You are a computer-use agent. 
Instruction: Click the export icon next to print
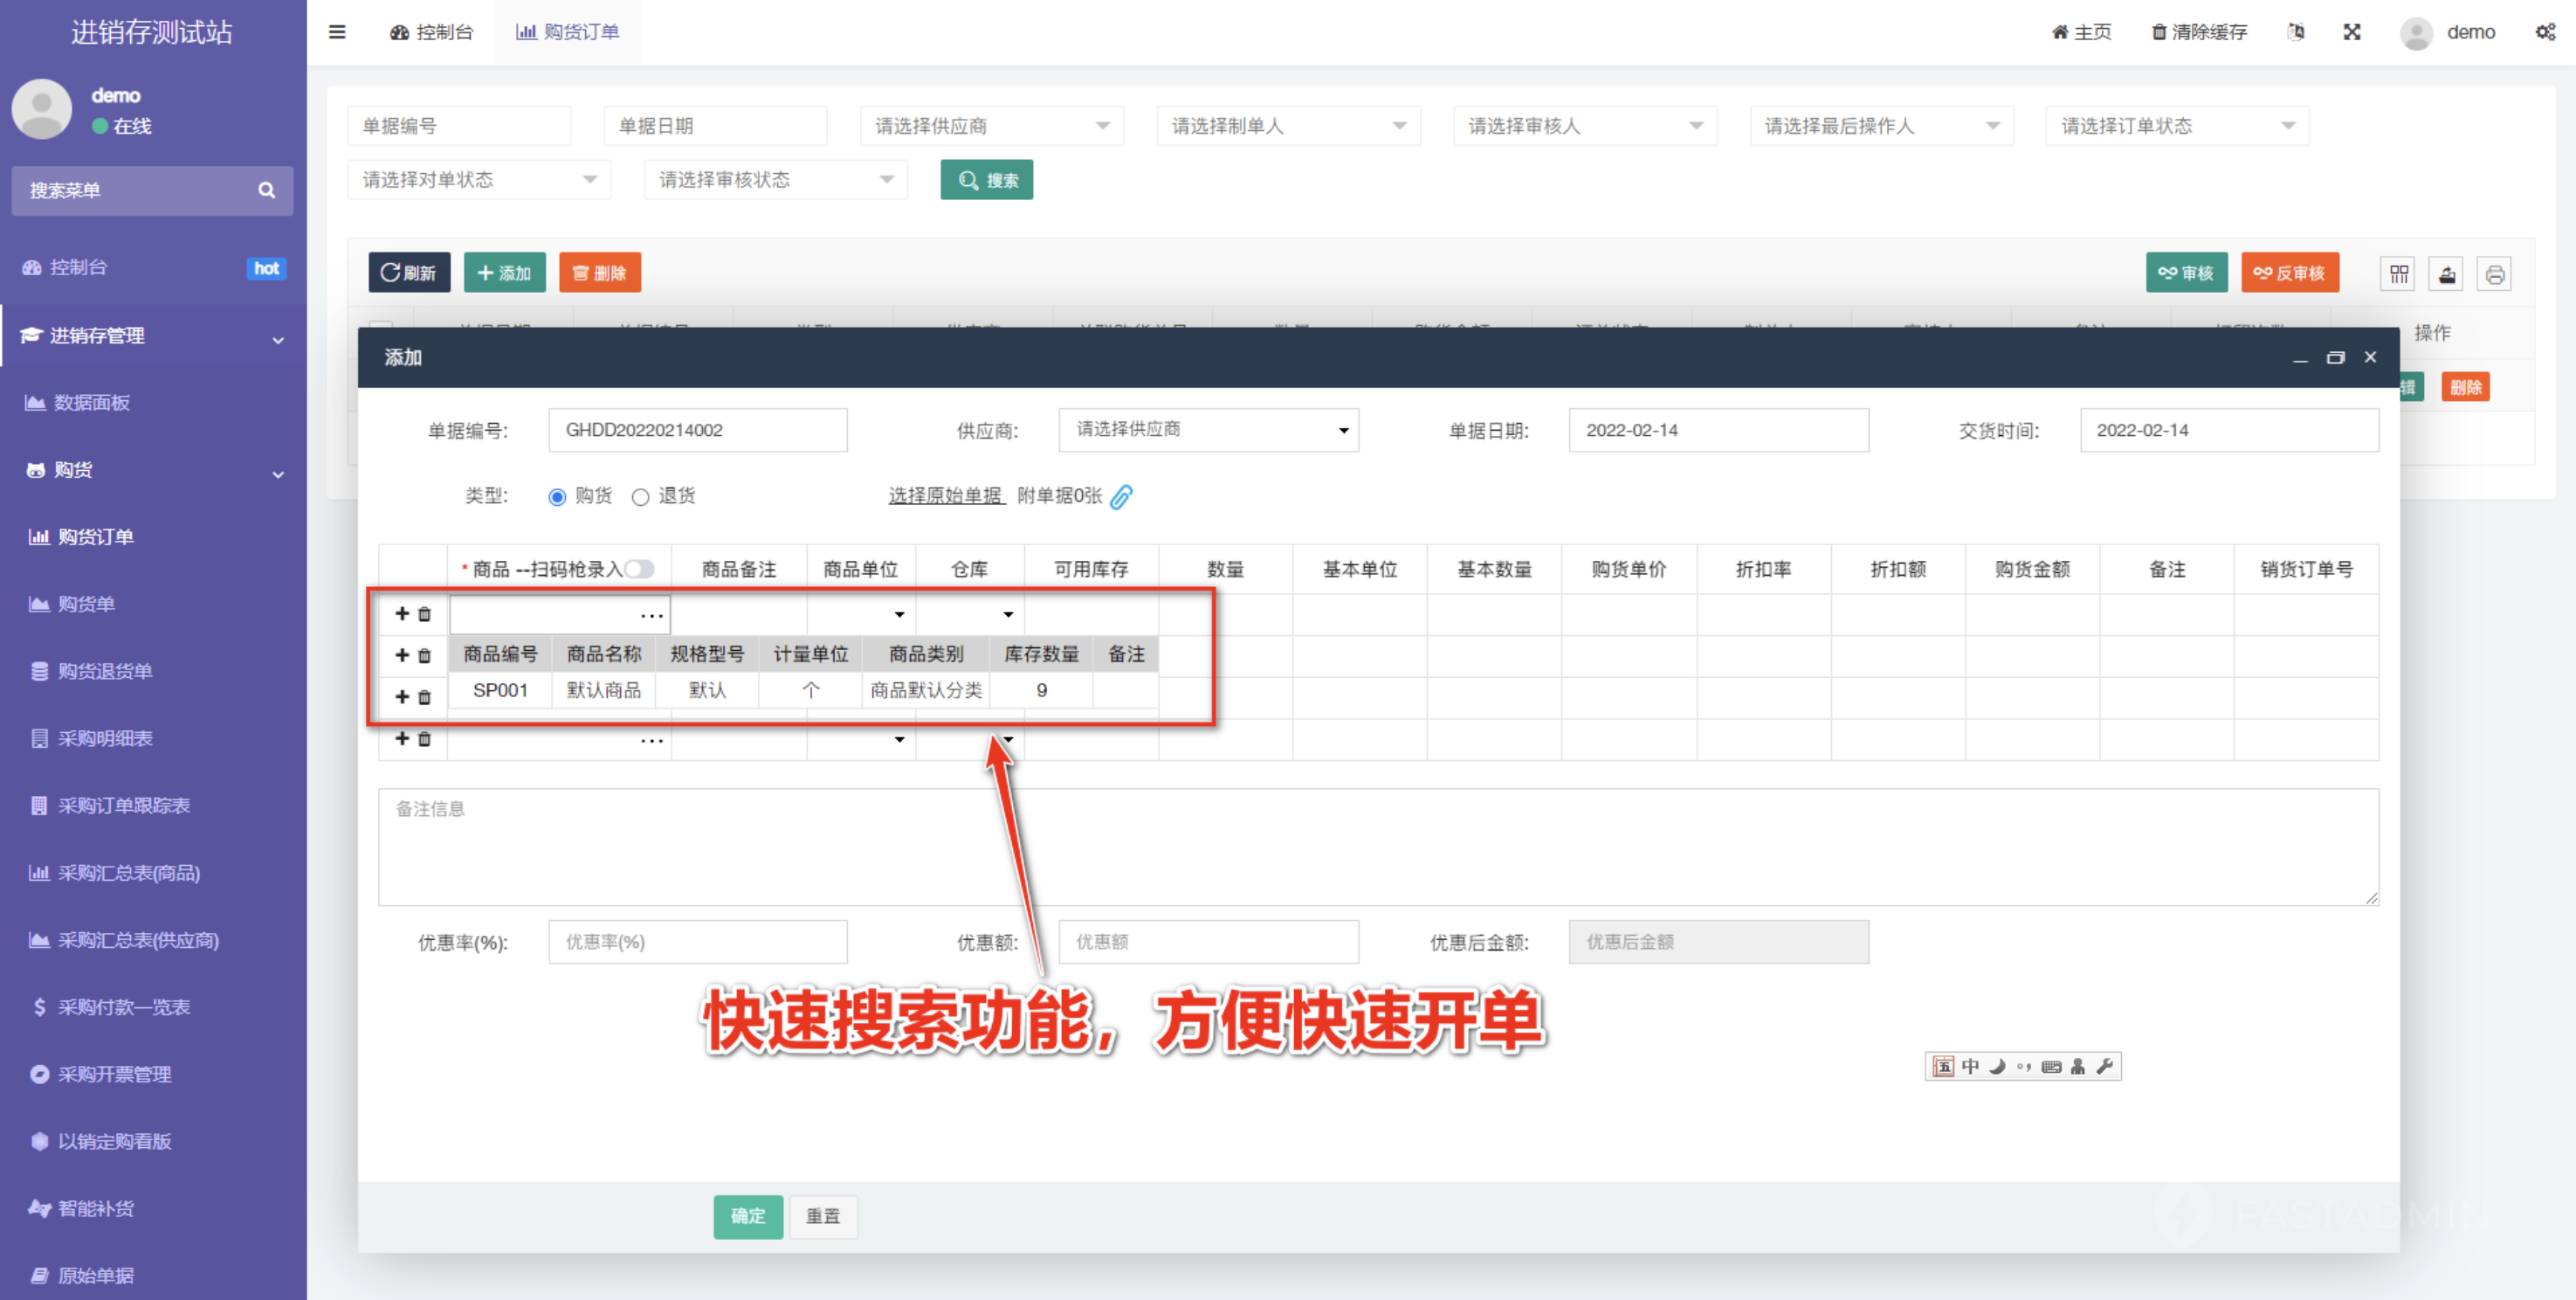[2446, 273]
